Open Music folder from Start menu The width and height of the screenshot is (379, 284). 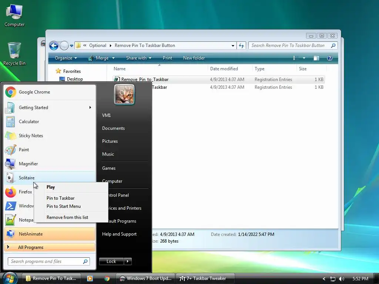tap(108, 154)
